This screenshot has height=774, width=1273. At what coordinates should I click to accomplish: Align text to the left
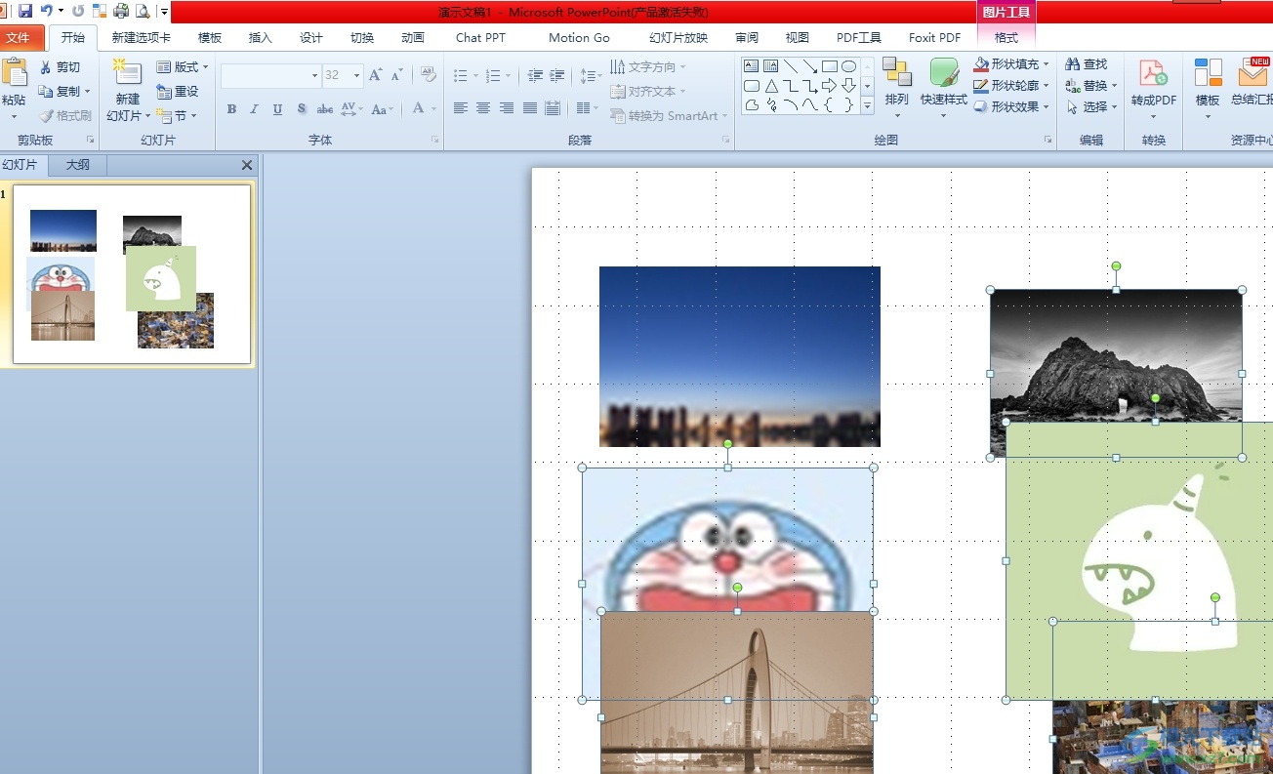(x=461, y=108)
